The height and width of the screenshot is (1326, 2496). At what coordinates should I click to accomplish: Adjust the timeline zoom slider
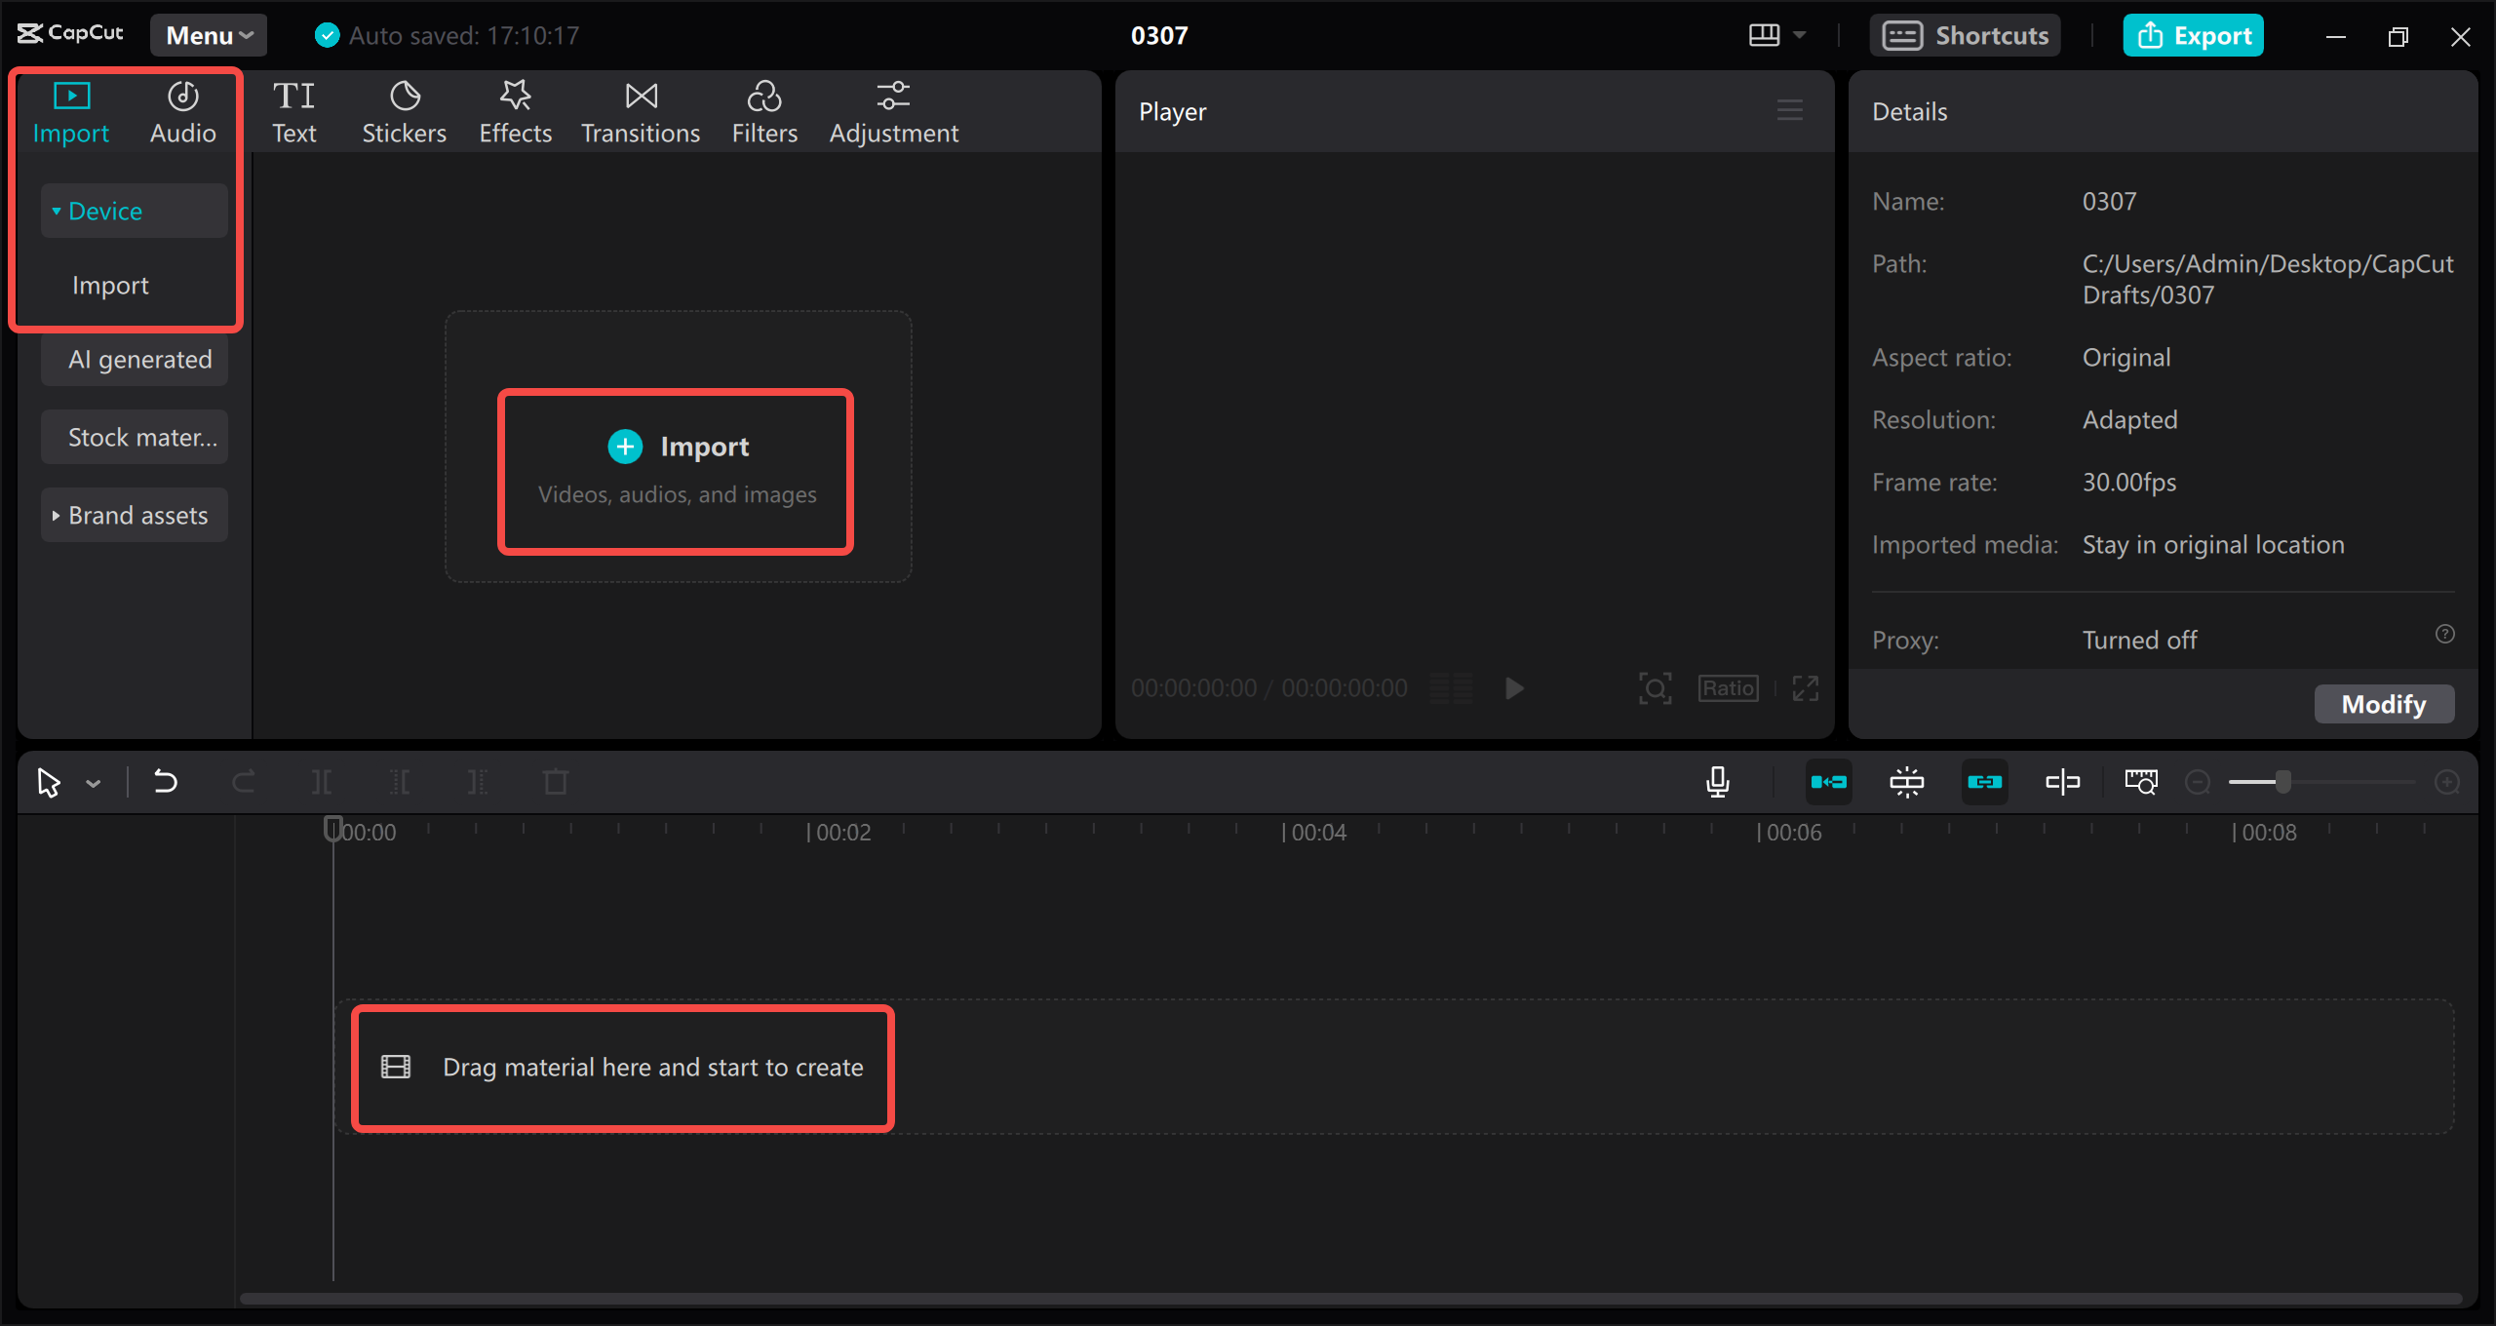pos(2281,781)
